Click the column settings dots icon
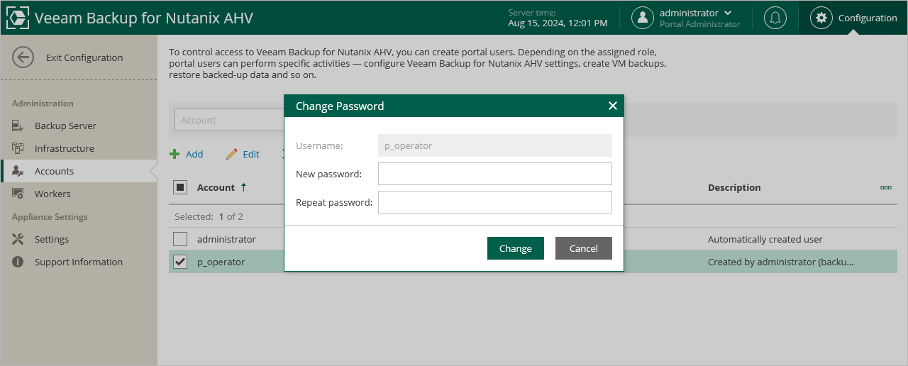This screenshot has width=908, height=366. (885, 187)
